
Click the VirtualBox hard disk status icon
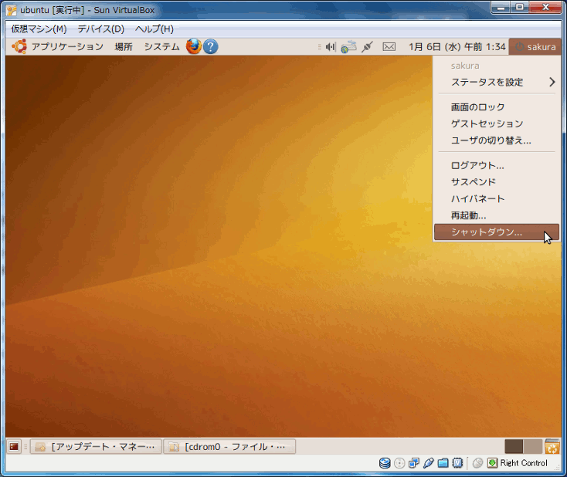click(385, 463)
